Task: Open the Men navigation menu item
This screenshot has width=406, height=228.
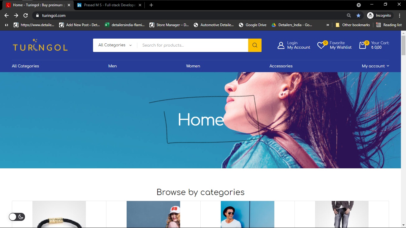Action: (113, 66)
